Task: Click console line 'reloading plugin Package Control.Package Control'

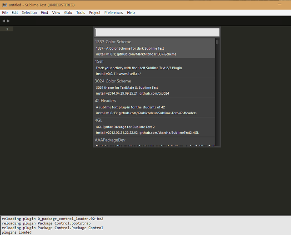Action: (x=53, y=228)
